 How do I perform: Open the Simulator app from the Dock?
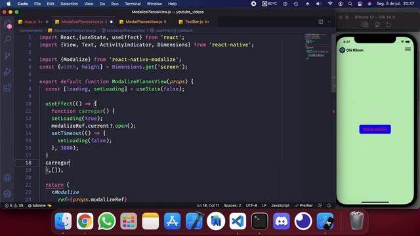point(325,222)
